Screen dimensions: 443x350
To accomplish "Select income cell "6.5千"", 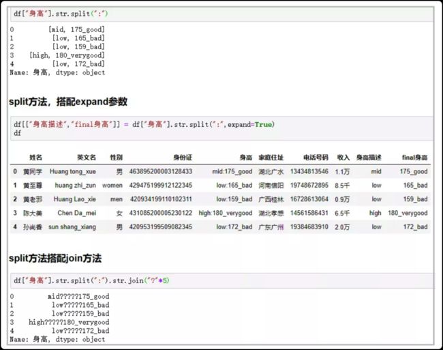I will [x=342, y=213].
